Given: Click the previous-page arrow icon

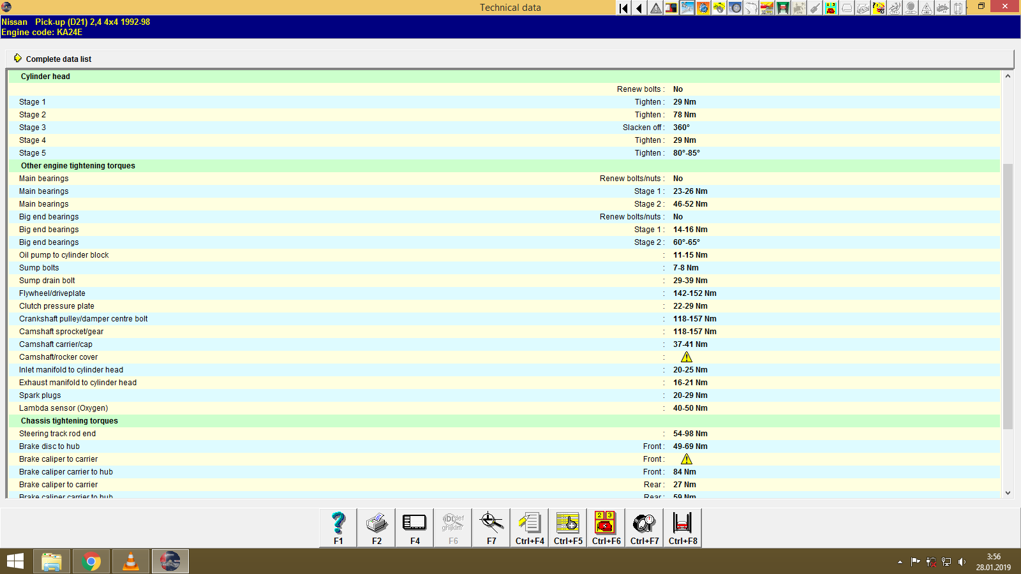Looking at the screenshot, I should pos(639,8).
